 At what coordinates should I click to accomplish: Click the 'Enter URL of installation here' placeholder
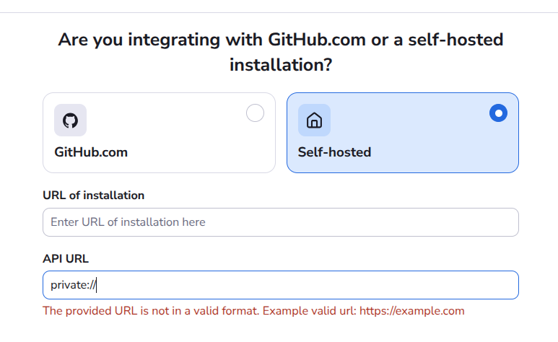tap(128, 222)
